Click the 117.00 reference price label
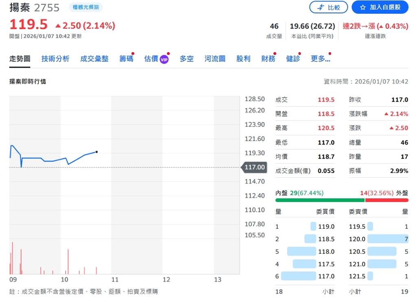Image resolution: width=417 pixels, height=303 pixels. coord(255,167)
